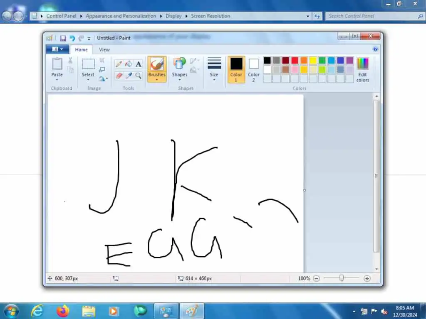
Task: Open Control Panel address bar history dropdown
Action: pos(307,16)
